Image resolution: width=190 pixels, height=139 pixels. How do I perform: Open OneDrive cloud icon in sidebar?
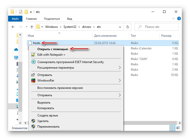point(16,50)
